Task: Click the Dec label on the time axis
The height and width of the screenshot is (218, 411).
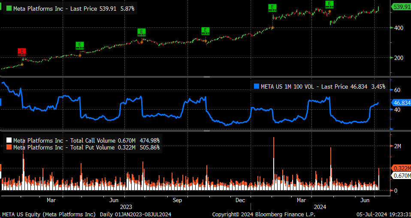Action: pyautogui.click(x=240, y=200)
